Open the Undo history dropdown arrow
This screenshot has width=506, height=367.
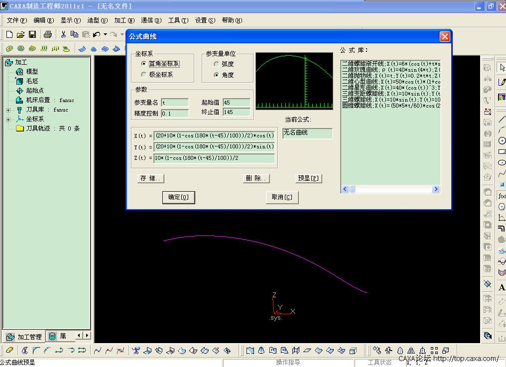[105, 34]
